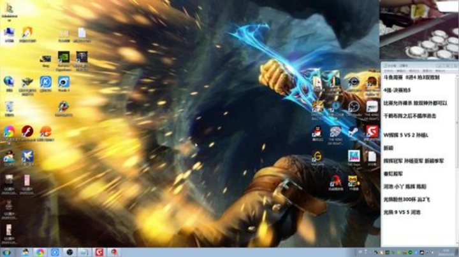Open the third Notepad menu (Format)
The width and height of the screenshot is (459, 257).
[414, 71]
